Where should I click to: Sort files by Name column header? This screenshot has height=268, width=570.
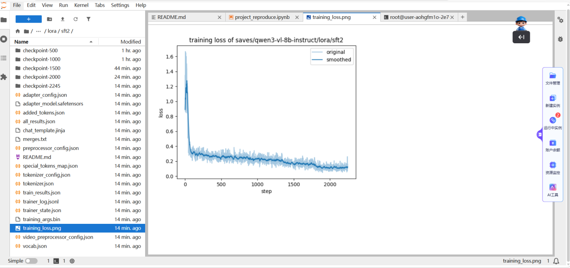pyautogui.click(x=22, y=41)
